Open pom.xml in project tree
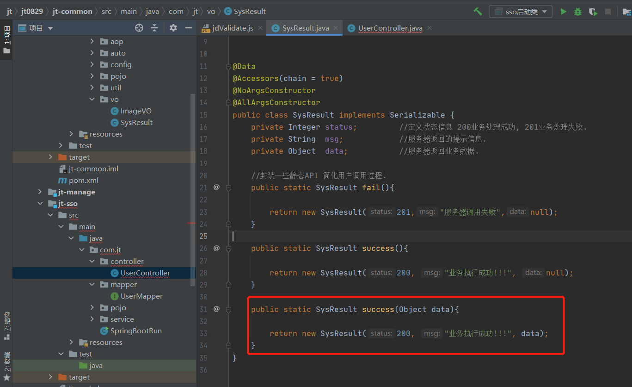The height and width of the screenshot is (387, 632). (78, 181)
